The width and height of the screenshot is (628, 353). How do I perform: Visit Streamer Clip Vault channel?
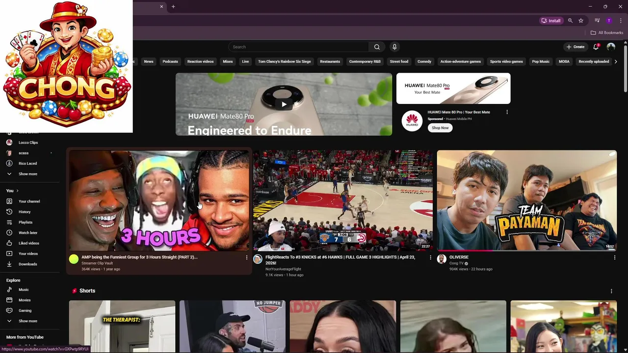click(x=97, y=263)
